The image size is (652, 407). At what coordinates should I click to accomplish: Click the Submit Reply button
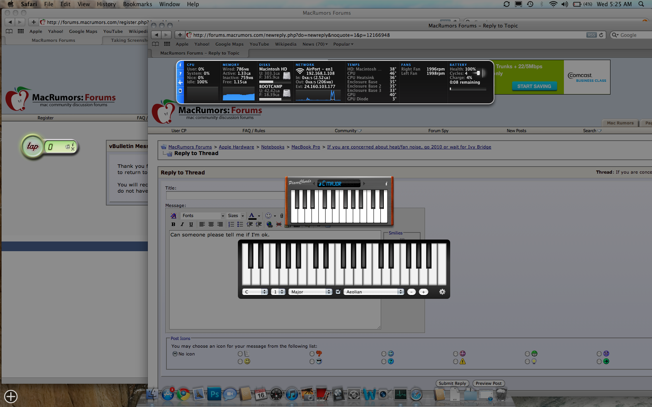point(452,383)
